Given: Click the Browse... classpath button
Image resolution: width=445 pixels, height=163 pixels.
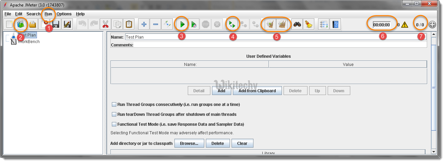Looking at the screenshot, I should pos(189,143).
